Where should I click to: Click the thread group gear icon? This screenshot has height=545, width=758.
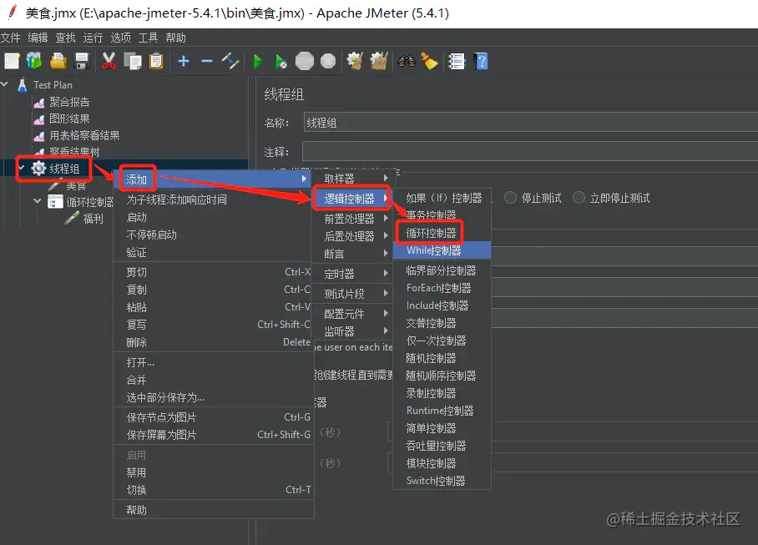pos(38,168)
